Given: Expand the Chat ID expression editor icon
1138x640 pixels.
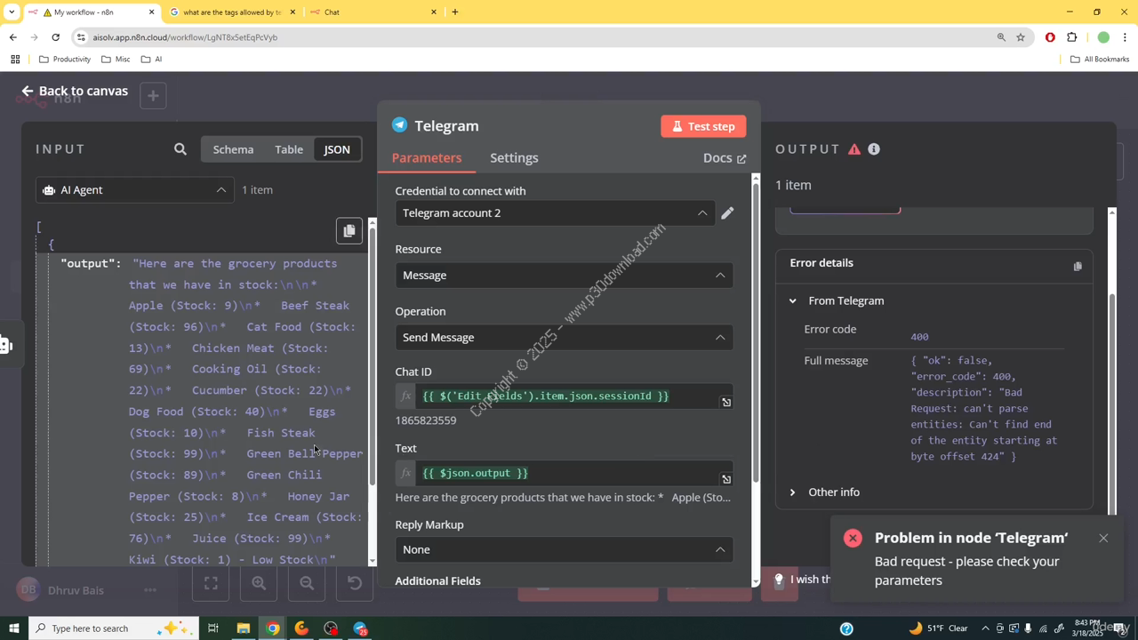Looking at the screenshot, I should pyautogui.click(x=726, y=403).
